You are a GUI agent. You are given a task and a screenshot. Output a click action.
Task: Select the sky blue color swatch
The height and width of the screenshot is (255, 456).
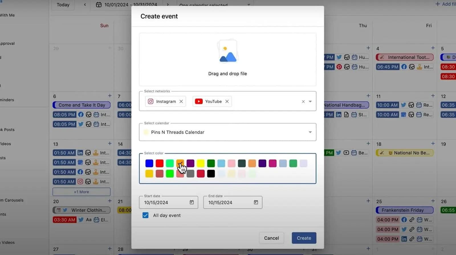tap(221, 163)
